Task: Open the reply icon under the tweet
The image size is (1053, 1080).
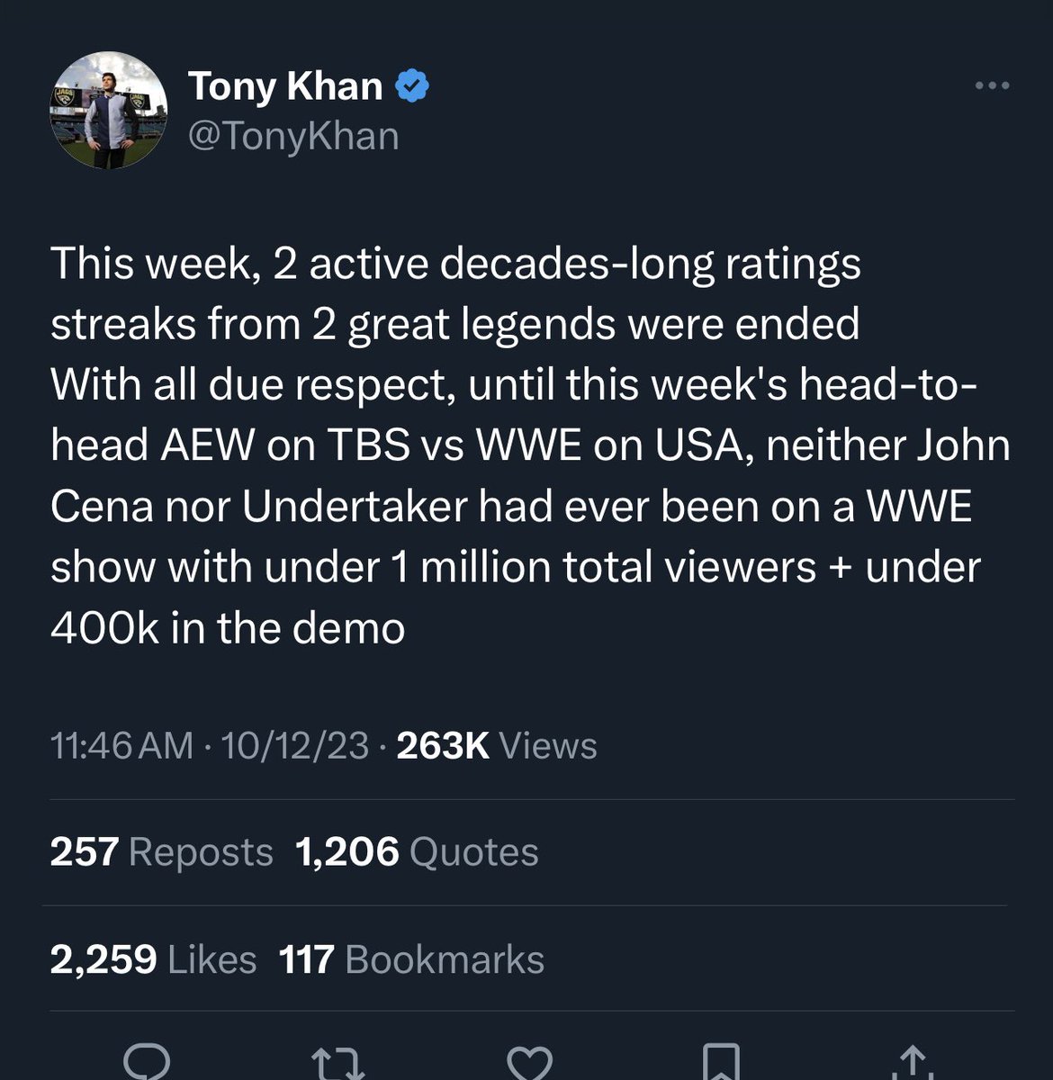Action: pyautogui.click(x=147, y=1062)
